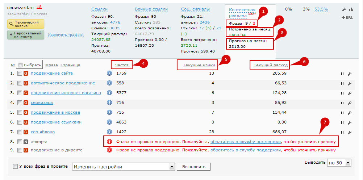Screen dimensions: 363x180
Task: Open wrench settings for 'продвижение ссылками'
Action: (350, 123)
